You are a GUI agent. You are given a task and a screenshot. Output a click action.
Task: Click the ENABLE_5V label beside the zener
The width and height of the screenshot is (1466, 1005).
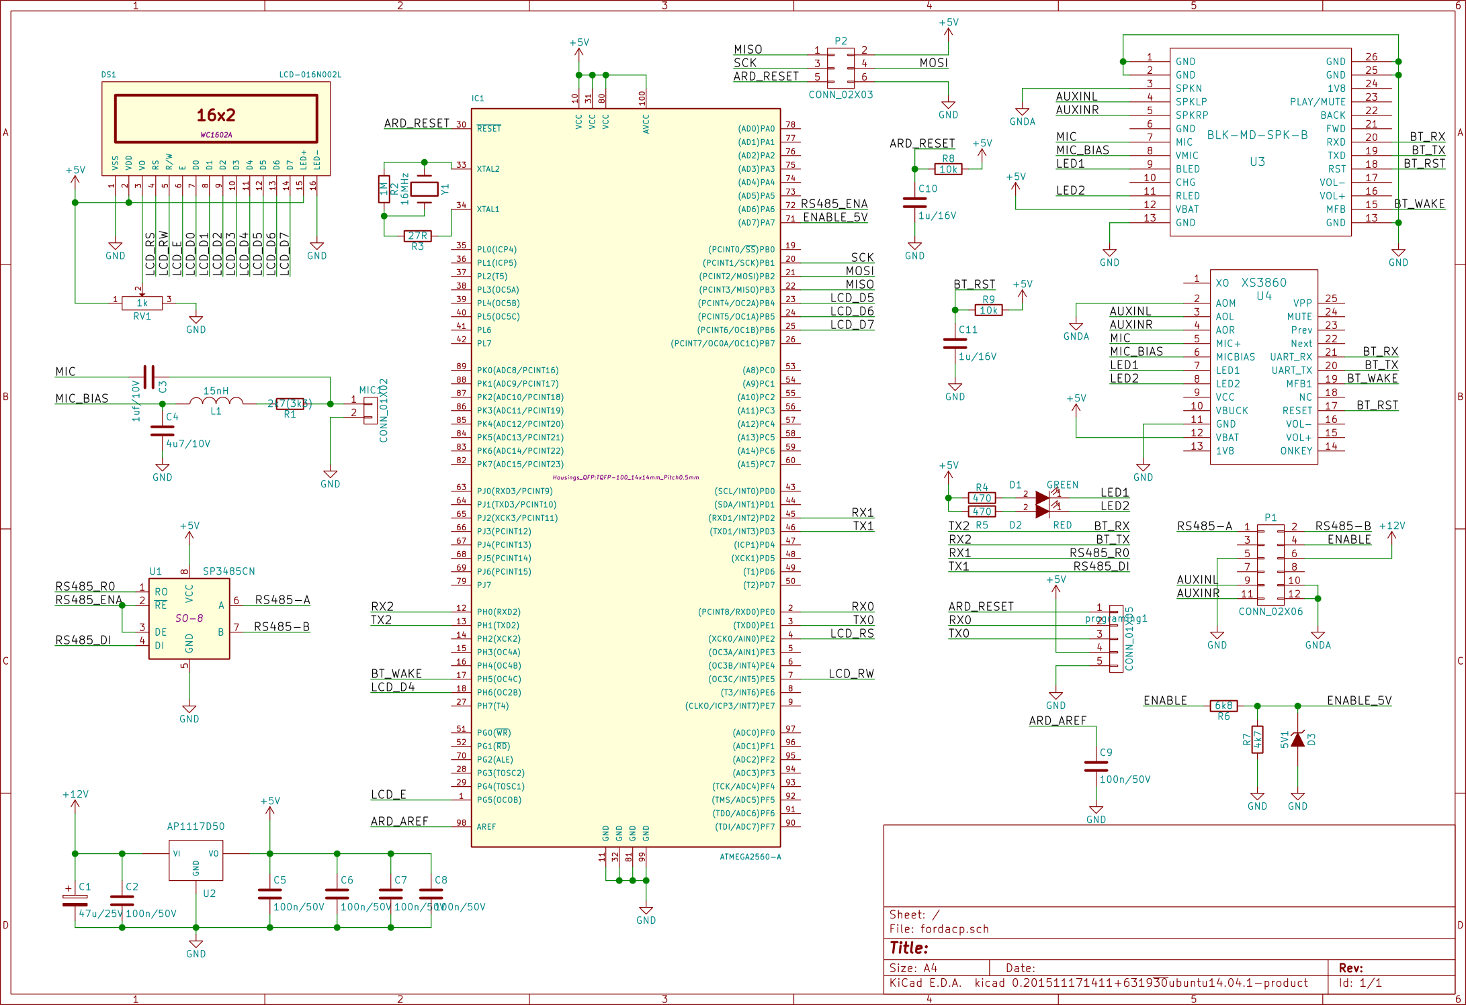[x=1359, y=700]
